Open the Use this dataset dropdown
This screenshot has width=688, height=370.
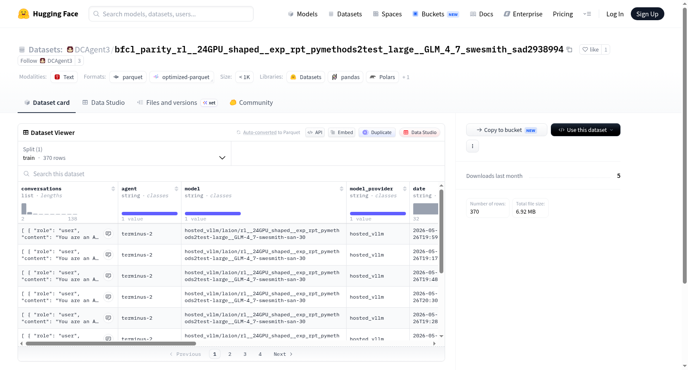click(x=586, y=130)
